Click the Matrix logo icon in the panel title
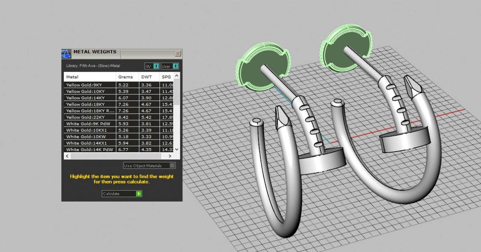 click(66, 54)
